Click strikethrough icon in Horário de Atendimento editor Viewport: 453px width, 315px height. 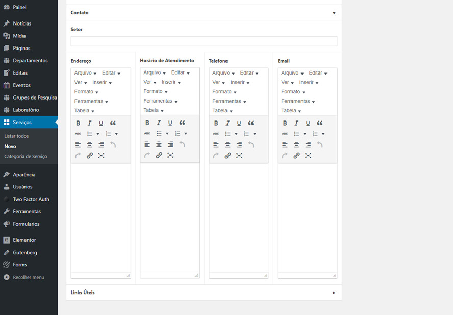(147, 134)
